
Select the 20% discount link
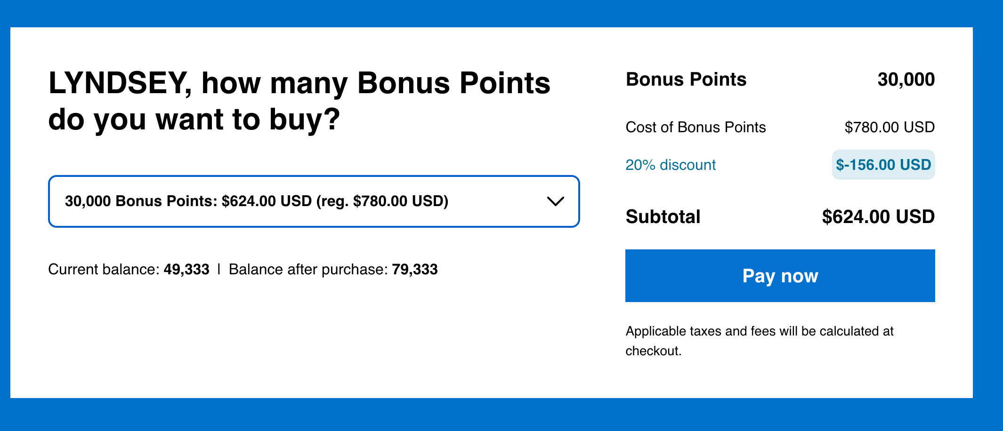670,165
